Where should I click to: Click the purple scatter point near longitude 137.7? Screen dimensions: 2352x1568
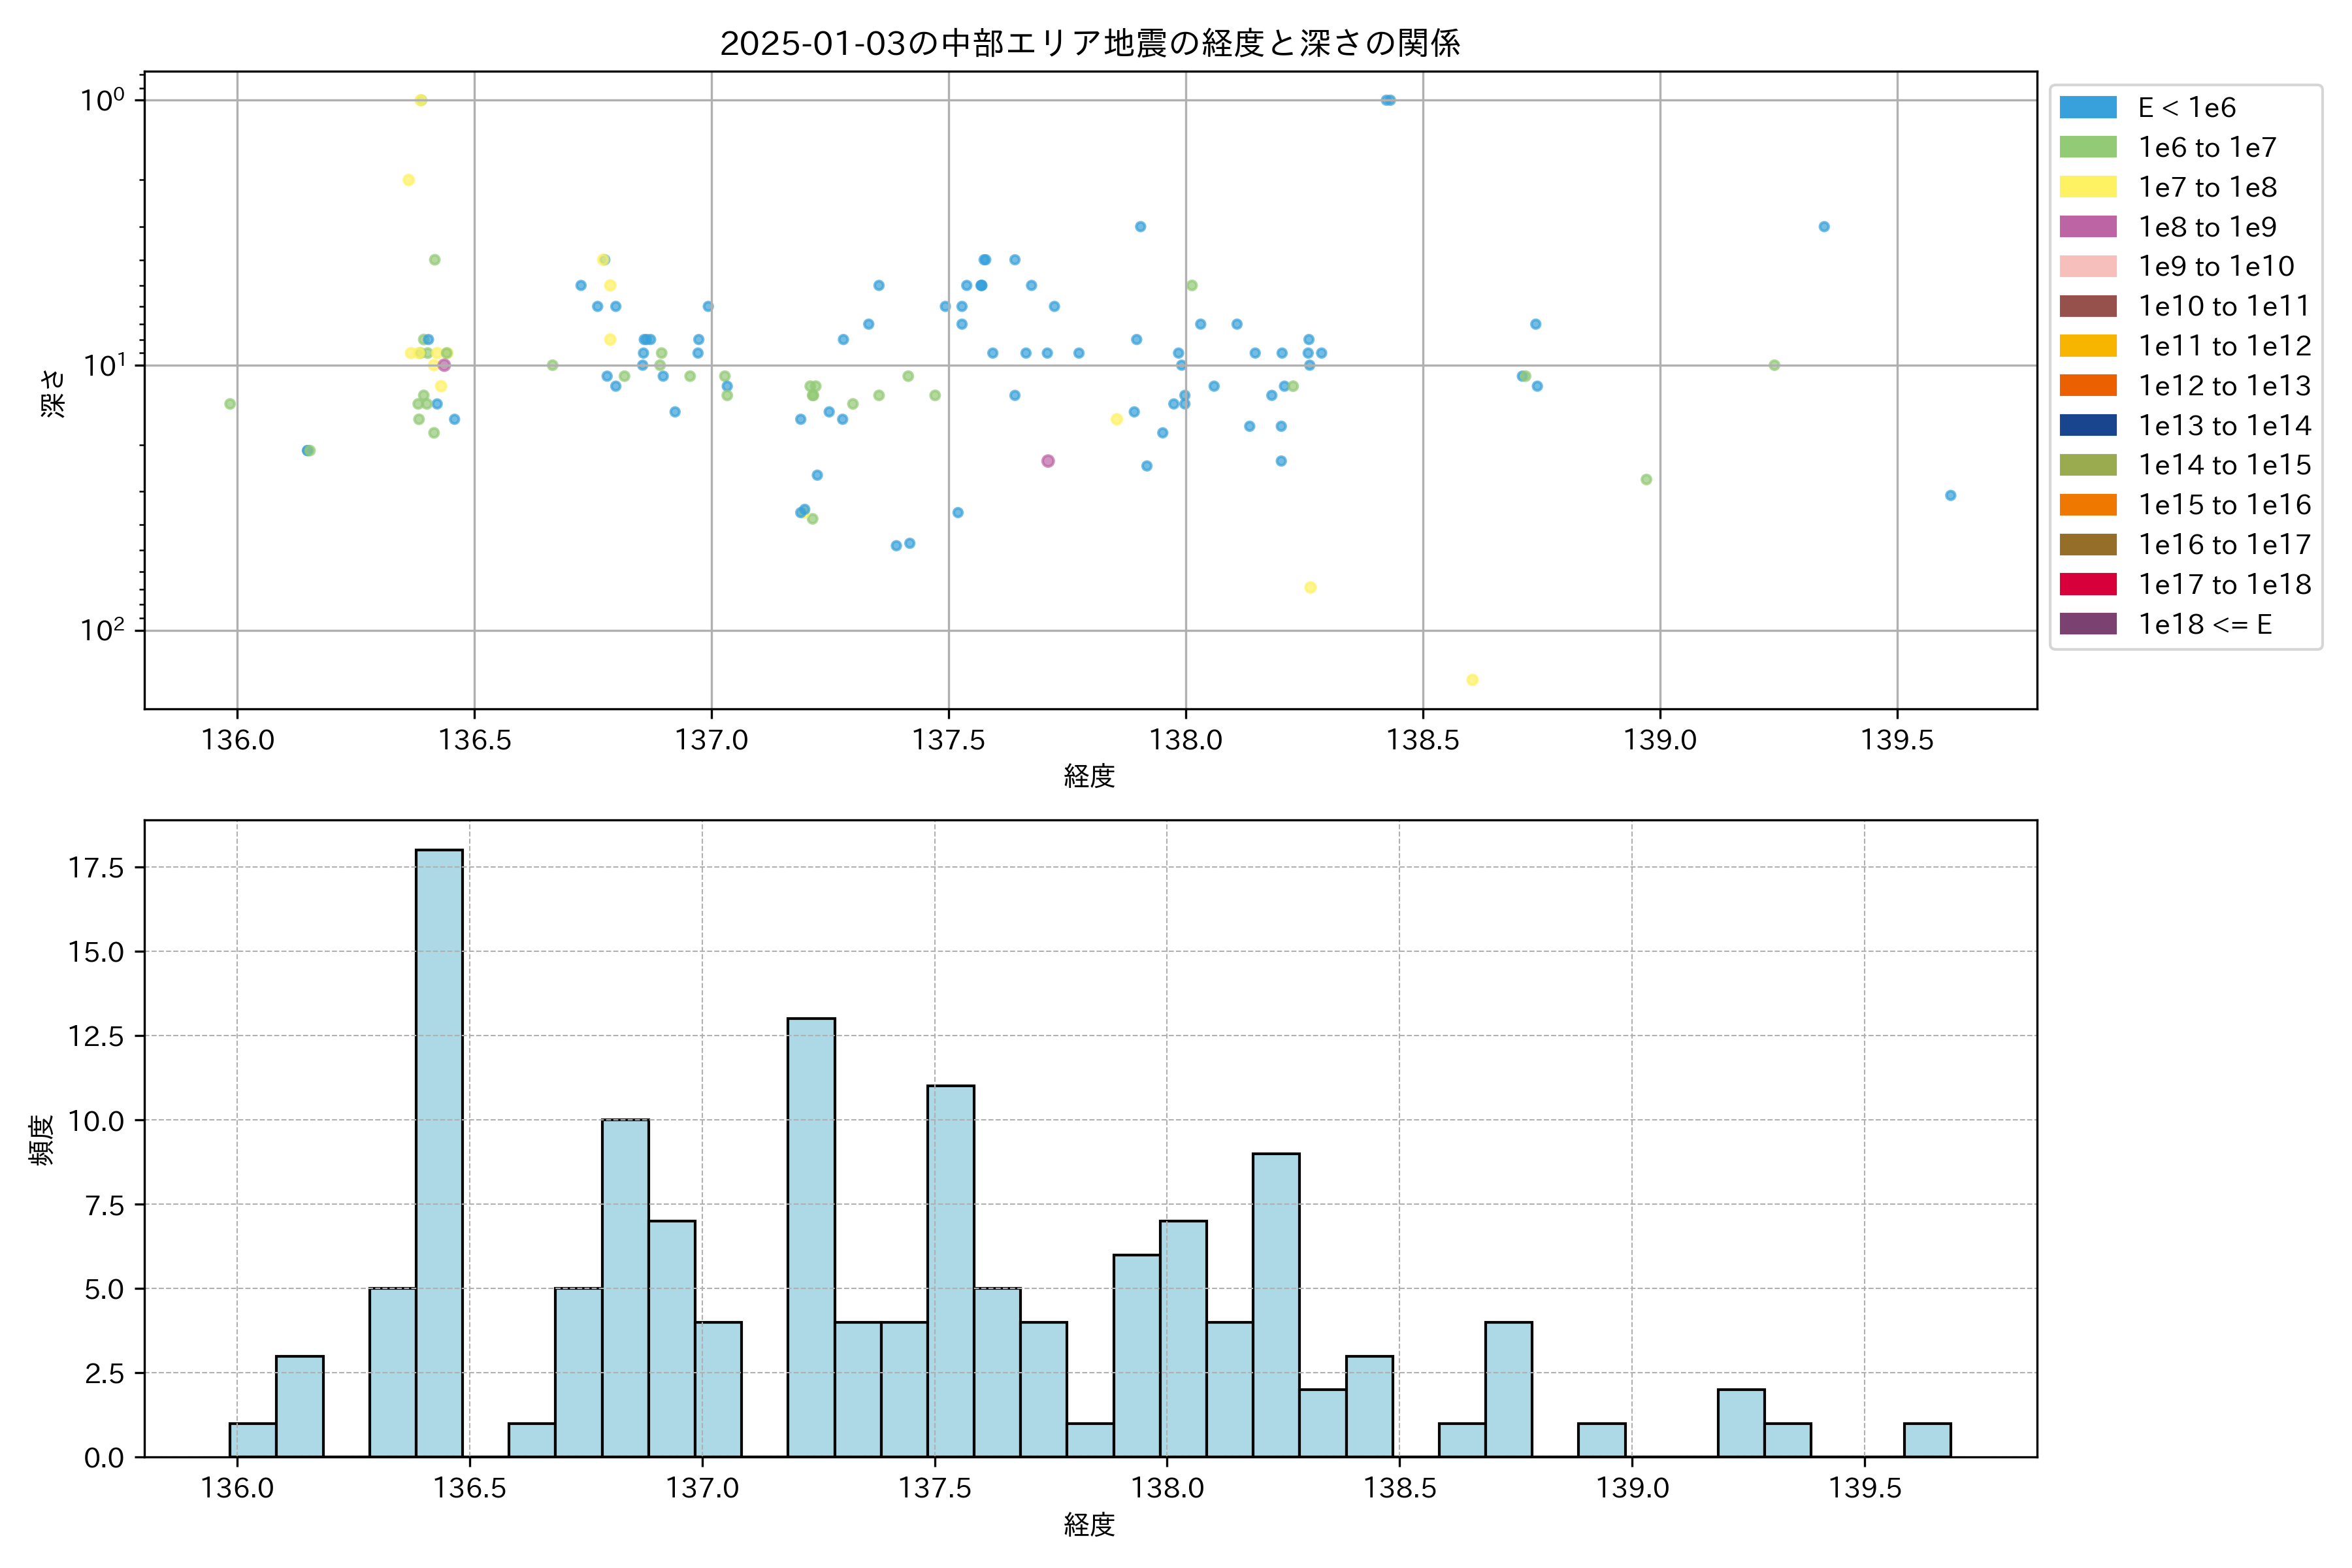pos(1048,461)
